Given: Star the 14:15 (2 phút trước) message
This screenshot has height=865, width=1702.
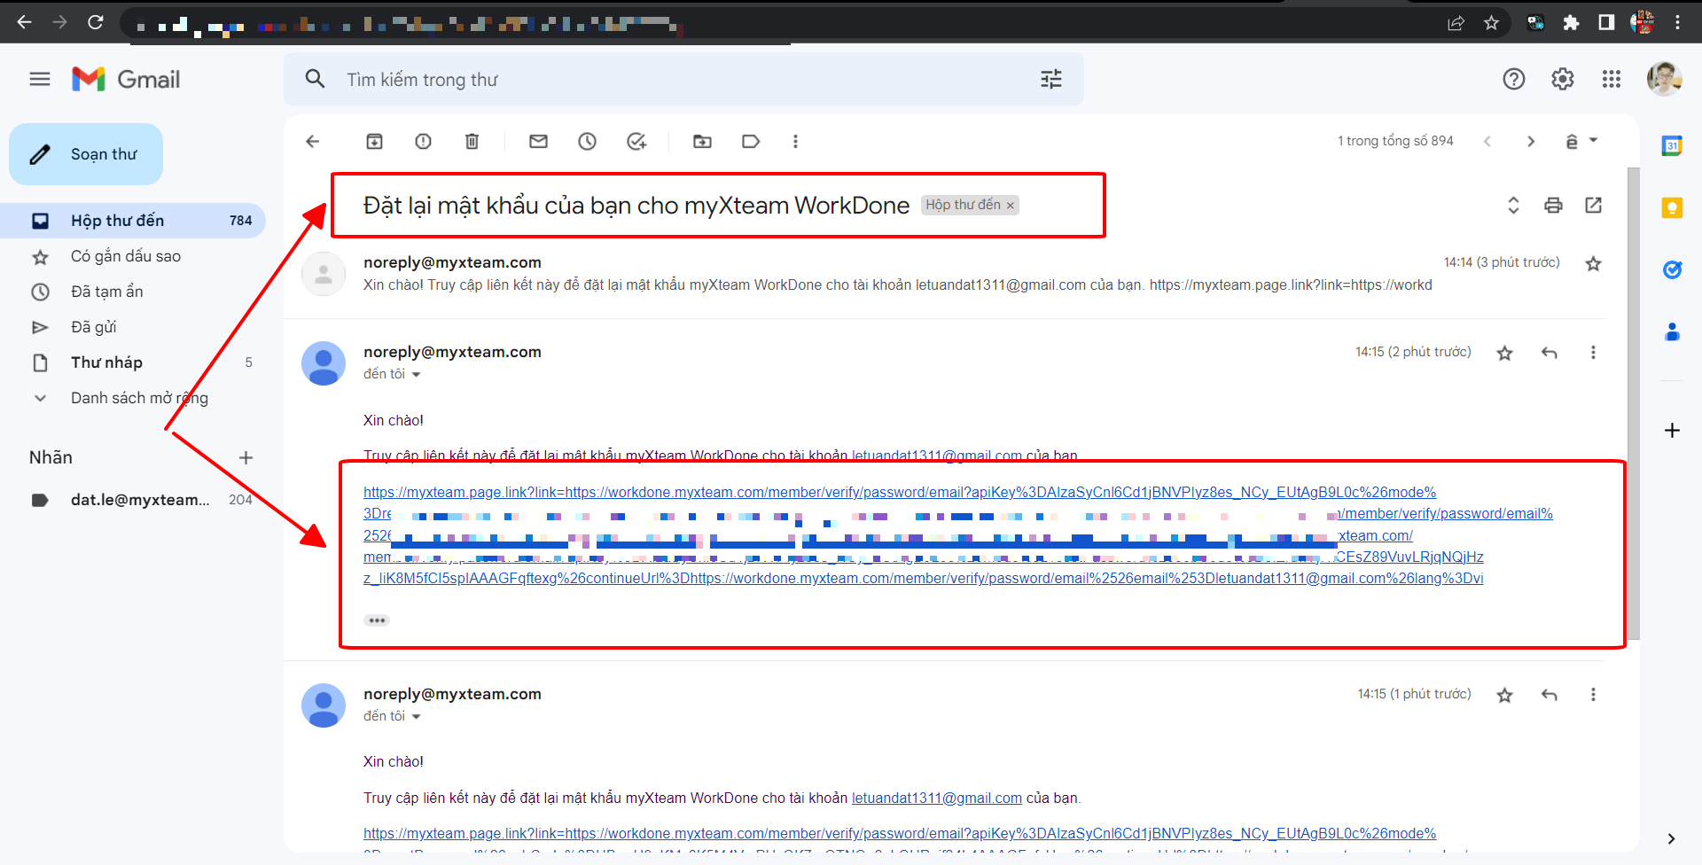Looking at the screenshot, I should pos(1504,354).
